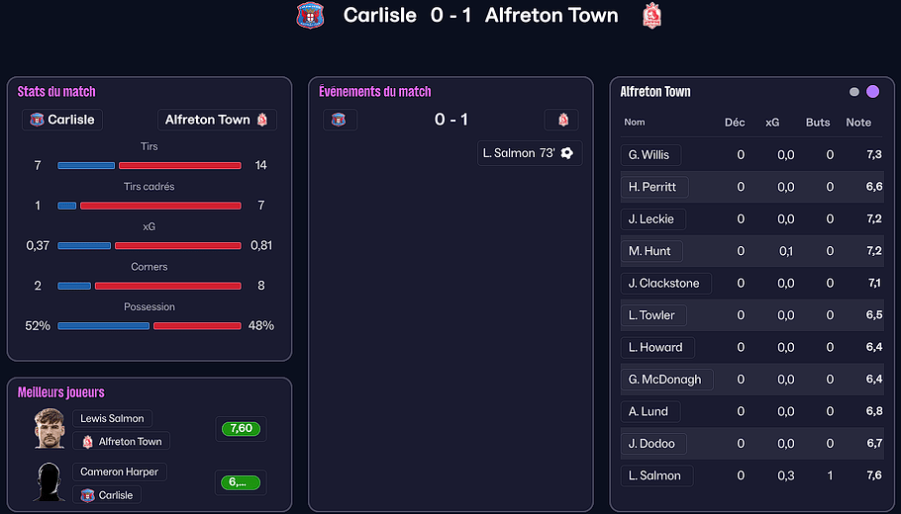Open J. Clackstone player link
This screenshot has height=514, width=901.
(663, 284)
